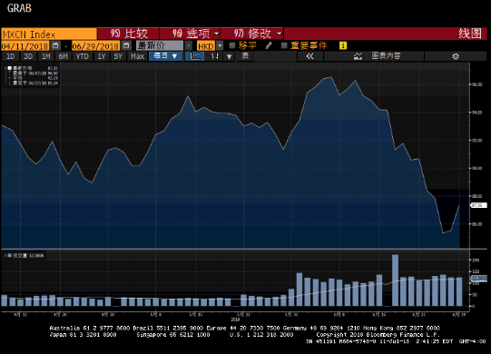Open the chart settings gear icon
491x354 pixels.
tap(456, 56)
